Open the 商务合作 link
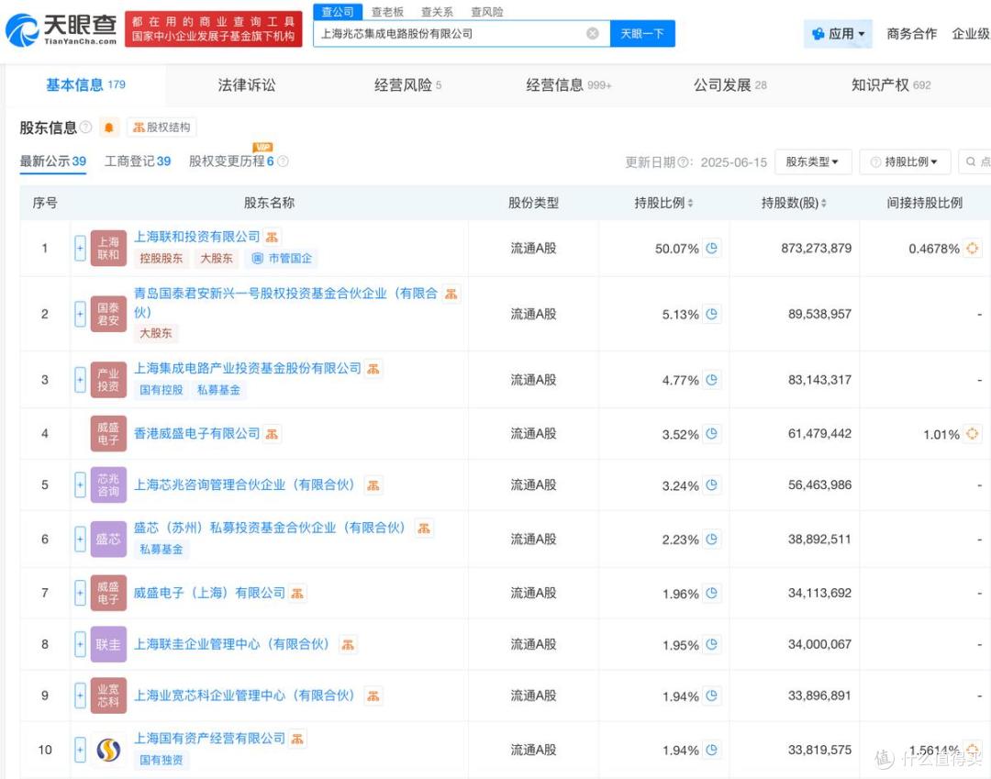This screenshot has width=991, height=779. pos(911,34)
